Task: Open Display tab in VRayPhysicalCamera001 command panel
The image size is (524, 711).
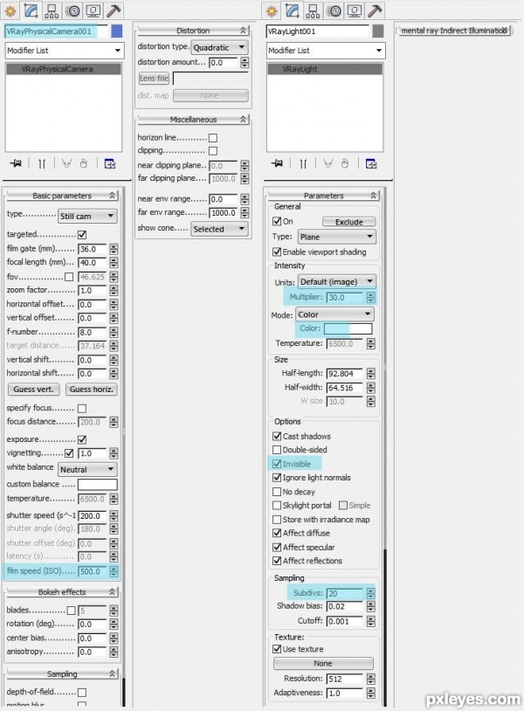Action: [x=93, y=10]
